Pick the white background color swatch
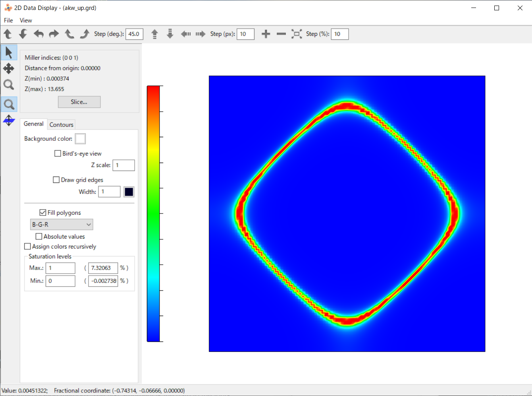532x396 pixels. pos(80,139)
